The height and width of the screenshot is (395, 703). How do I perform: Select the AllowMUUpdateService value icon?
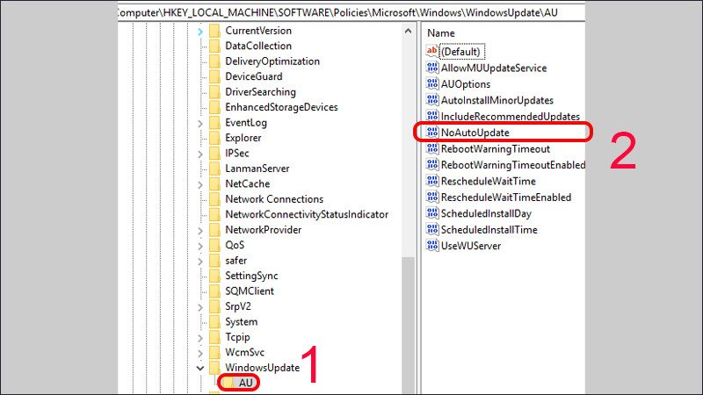[431, 68]
